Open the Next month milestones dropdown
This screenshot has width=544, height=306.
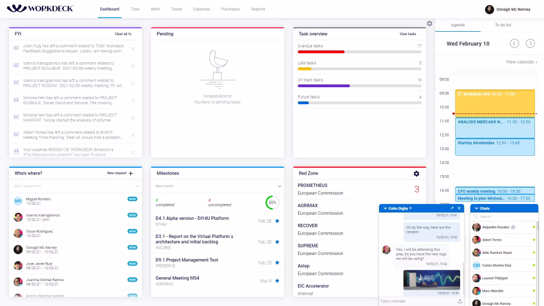(279, 186)
